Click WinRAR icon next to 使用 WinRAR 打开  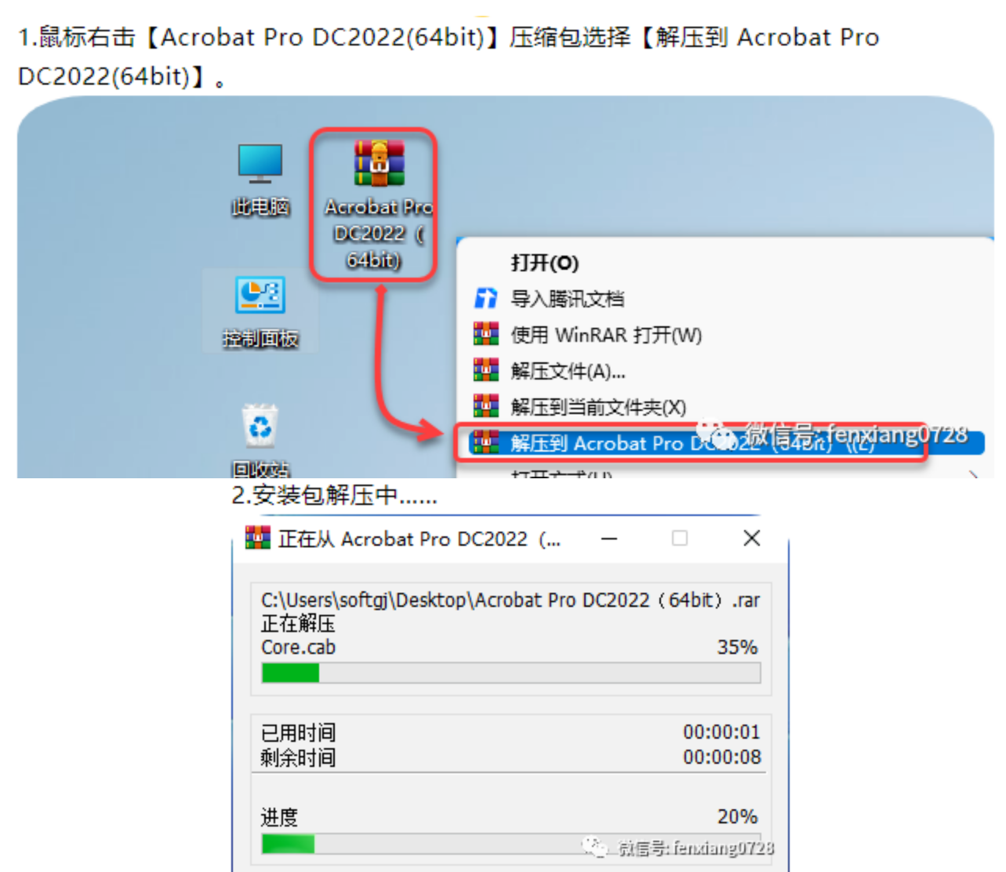(x=486, y=334)
